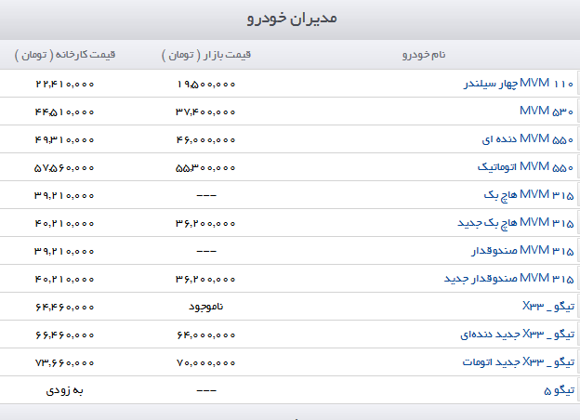Click the --- market price in تیگو ۵ row

(206, 390)
